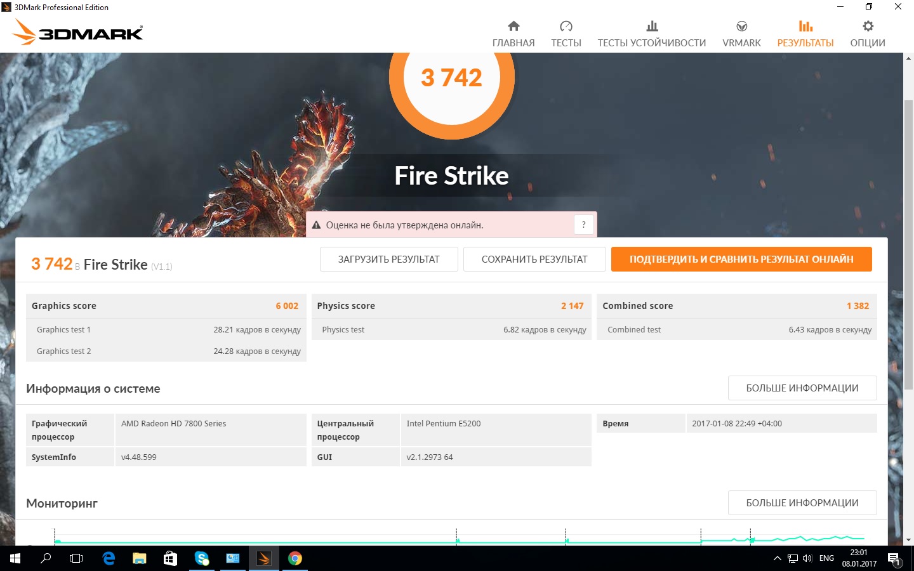Screen dimensions: 914x571
Task: Click the Мониторинг section heading
Action: click(x=62, y=503)
